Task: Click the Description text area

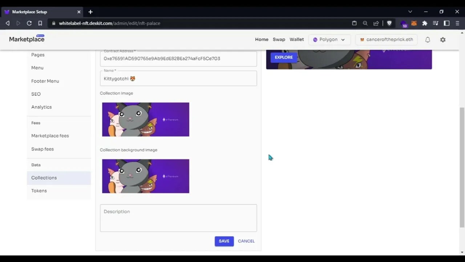Action: [178, 218]
